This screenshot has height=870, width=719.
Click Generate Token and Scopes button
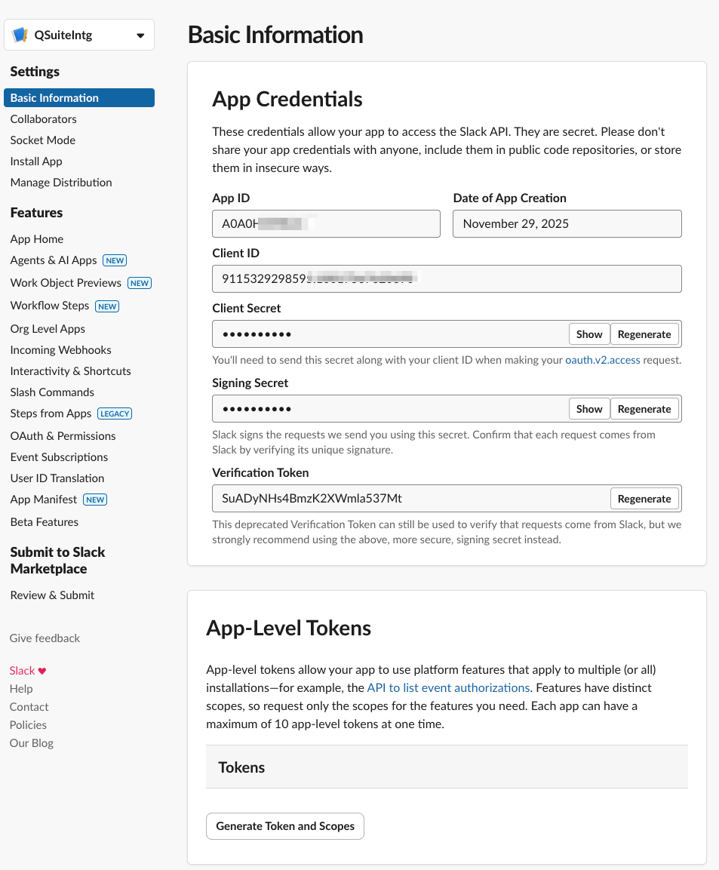pos(285,826)
